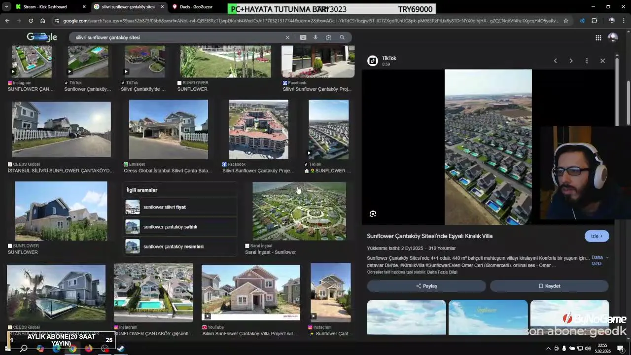Start a voice search with the microphone
The width and height of the screenshot is (631, 355).
(315, 37)
